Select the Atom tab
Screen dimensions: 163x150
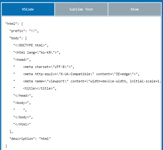coord(135,9)
